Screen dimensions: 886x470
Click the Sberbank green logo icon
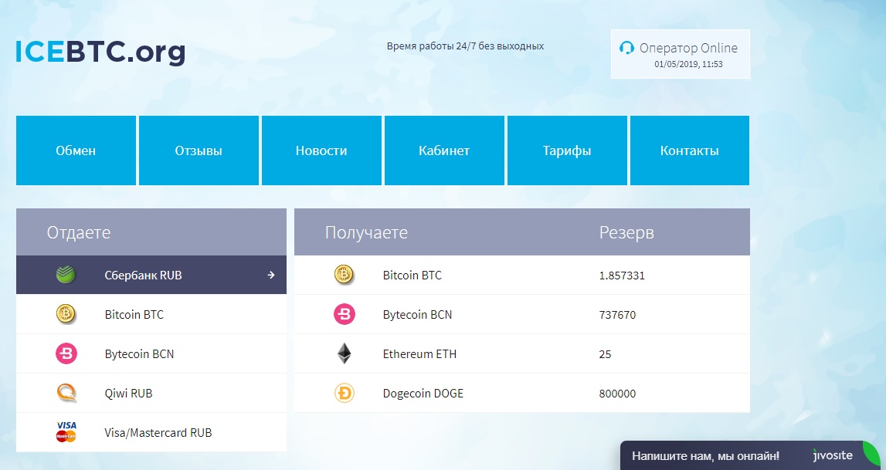point(66,275)
